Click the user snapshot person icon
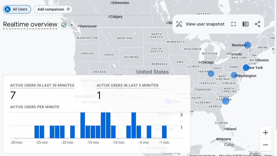 (x=179, y=24)
